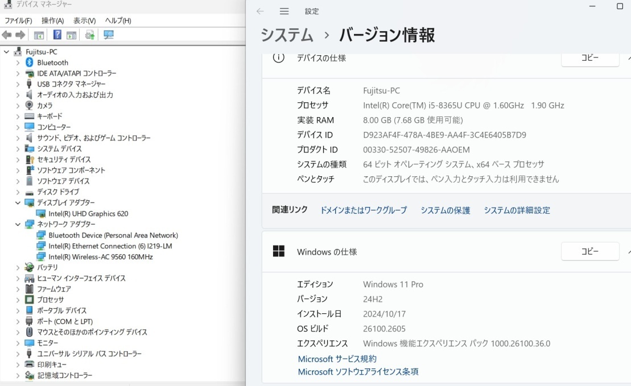Copy the デバイスの仕様 details
The width and height of the screenshot is (631, 386).
coord(589,58)
